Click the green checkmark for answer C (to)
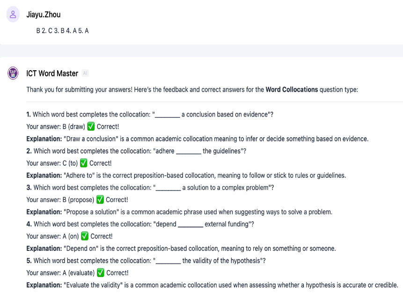Viewport: 403px width, 294px height. click(83, 163)
